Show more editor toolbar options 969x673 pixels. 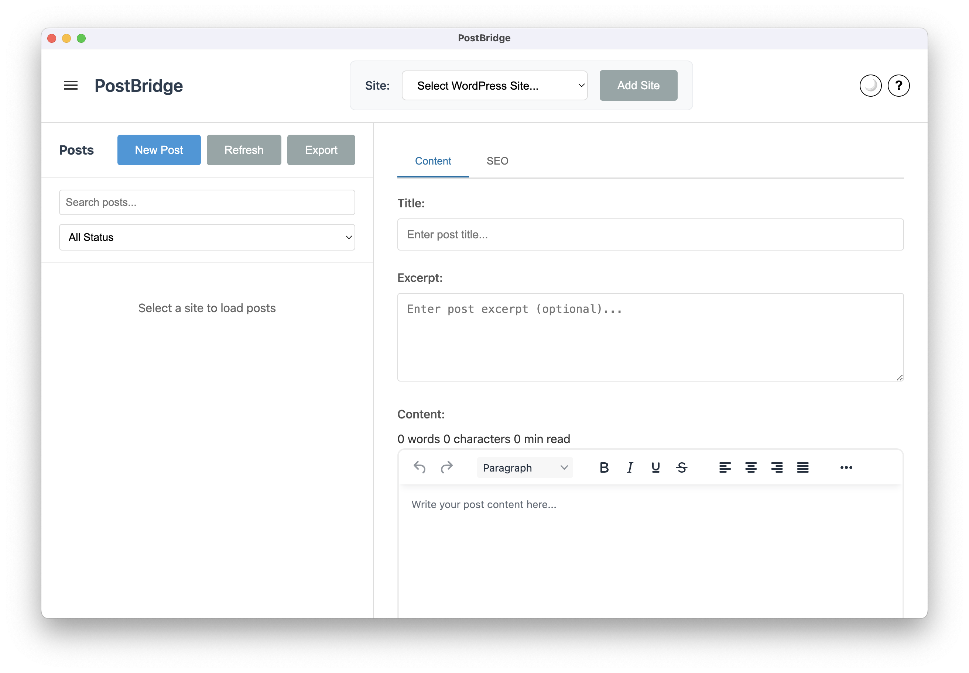pyautogui.click(x=846, y=467)
